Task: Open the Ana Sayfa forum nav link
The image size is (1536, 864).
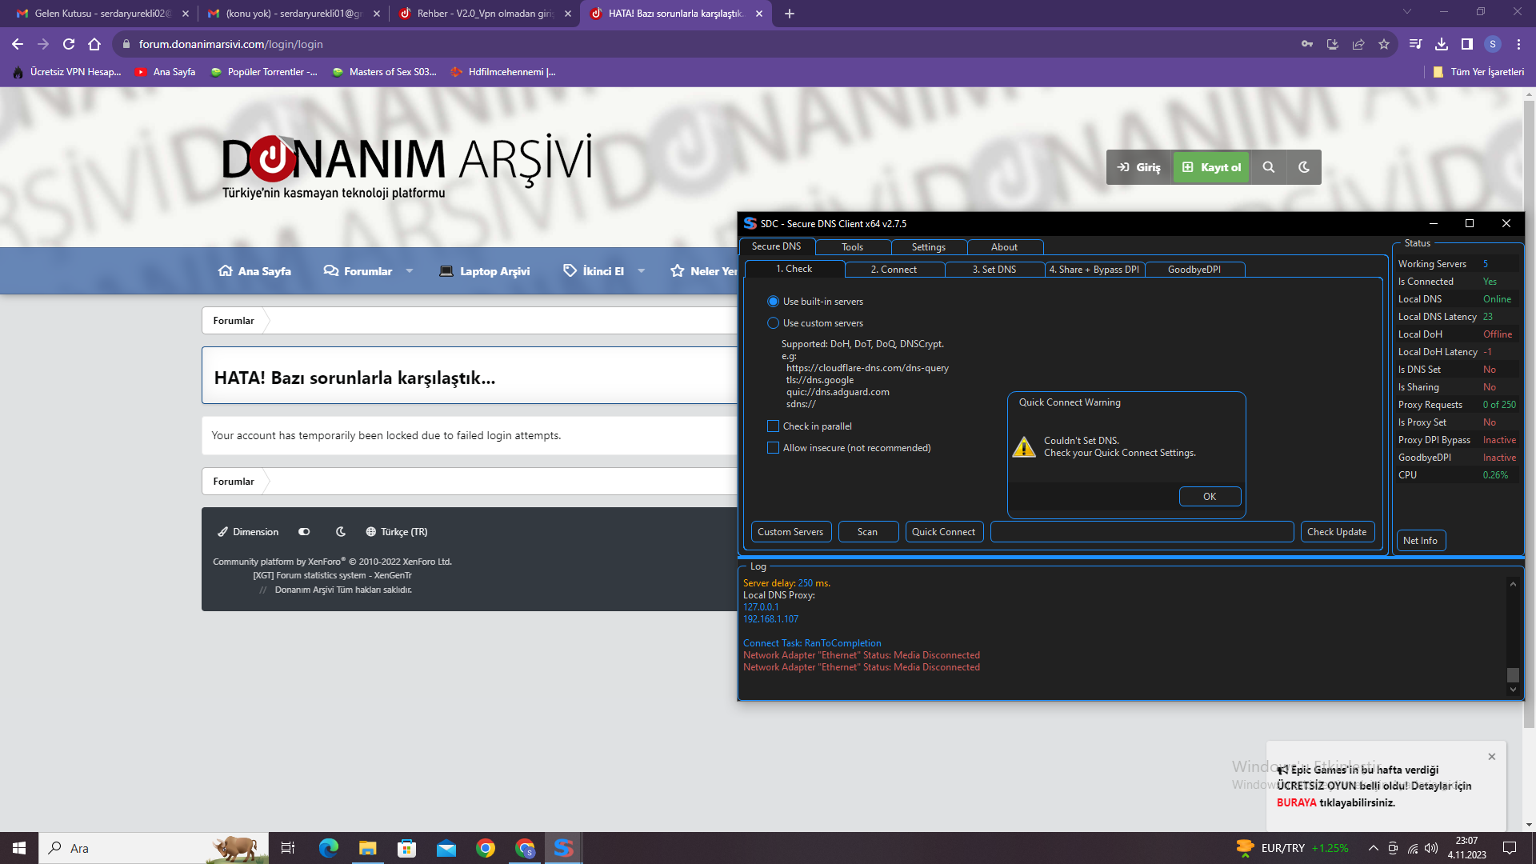Action: (x=254, y=271)
